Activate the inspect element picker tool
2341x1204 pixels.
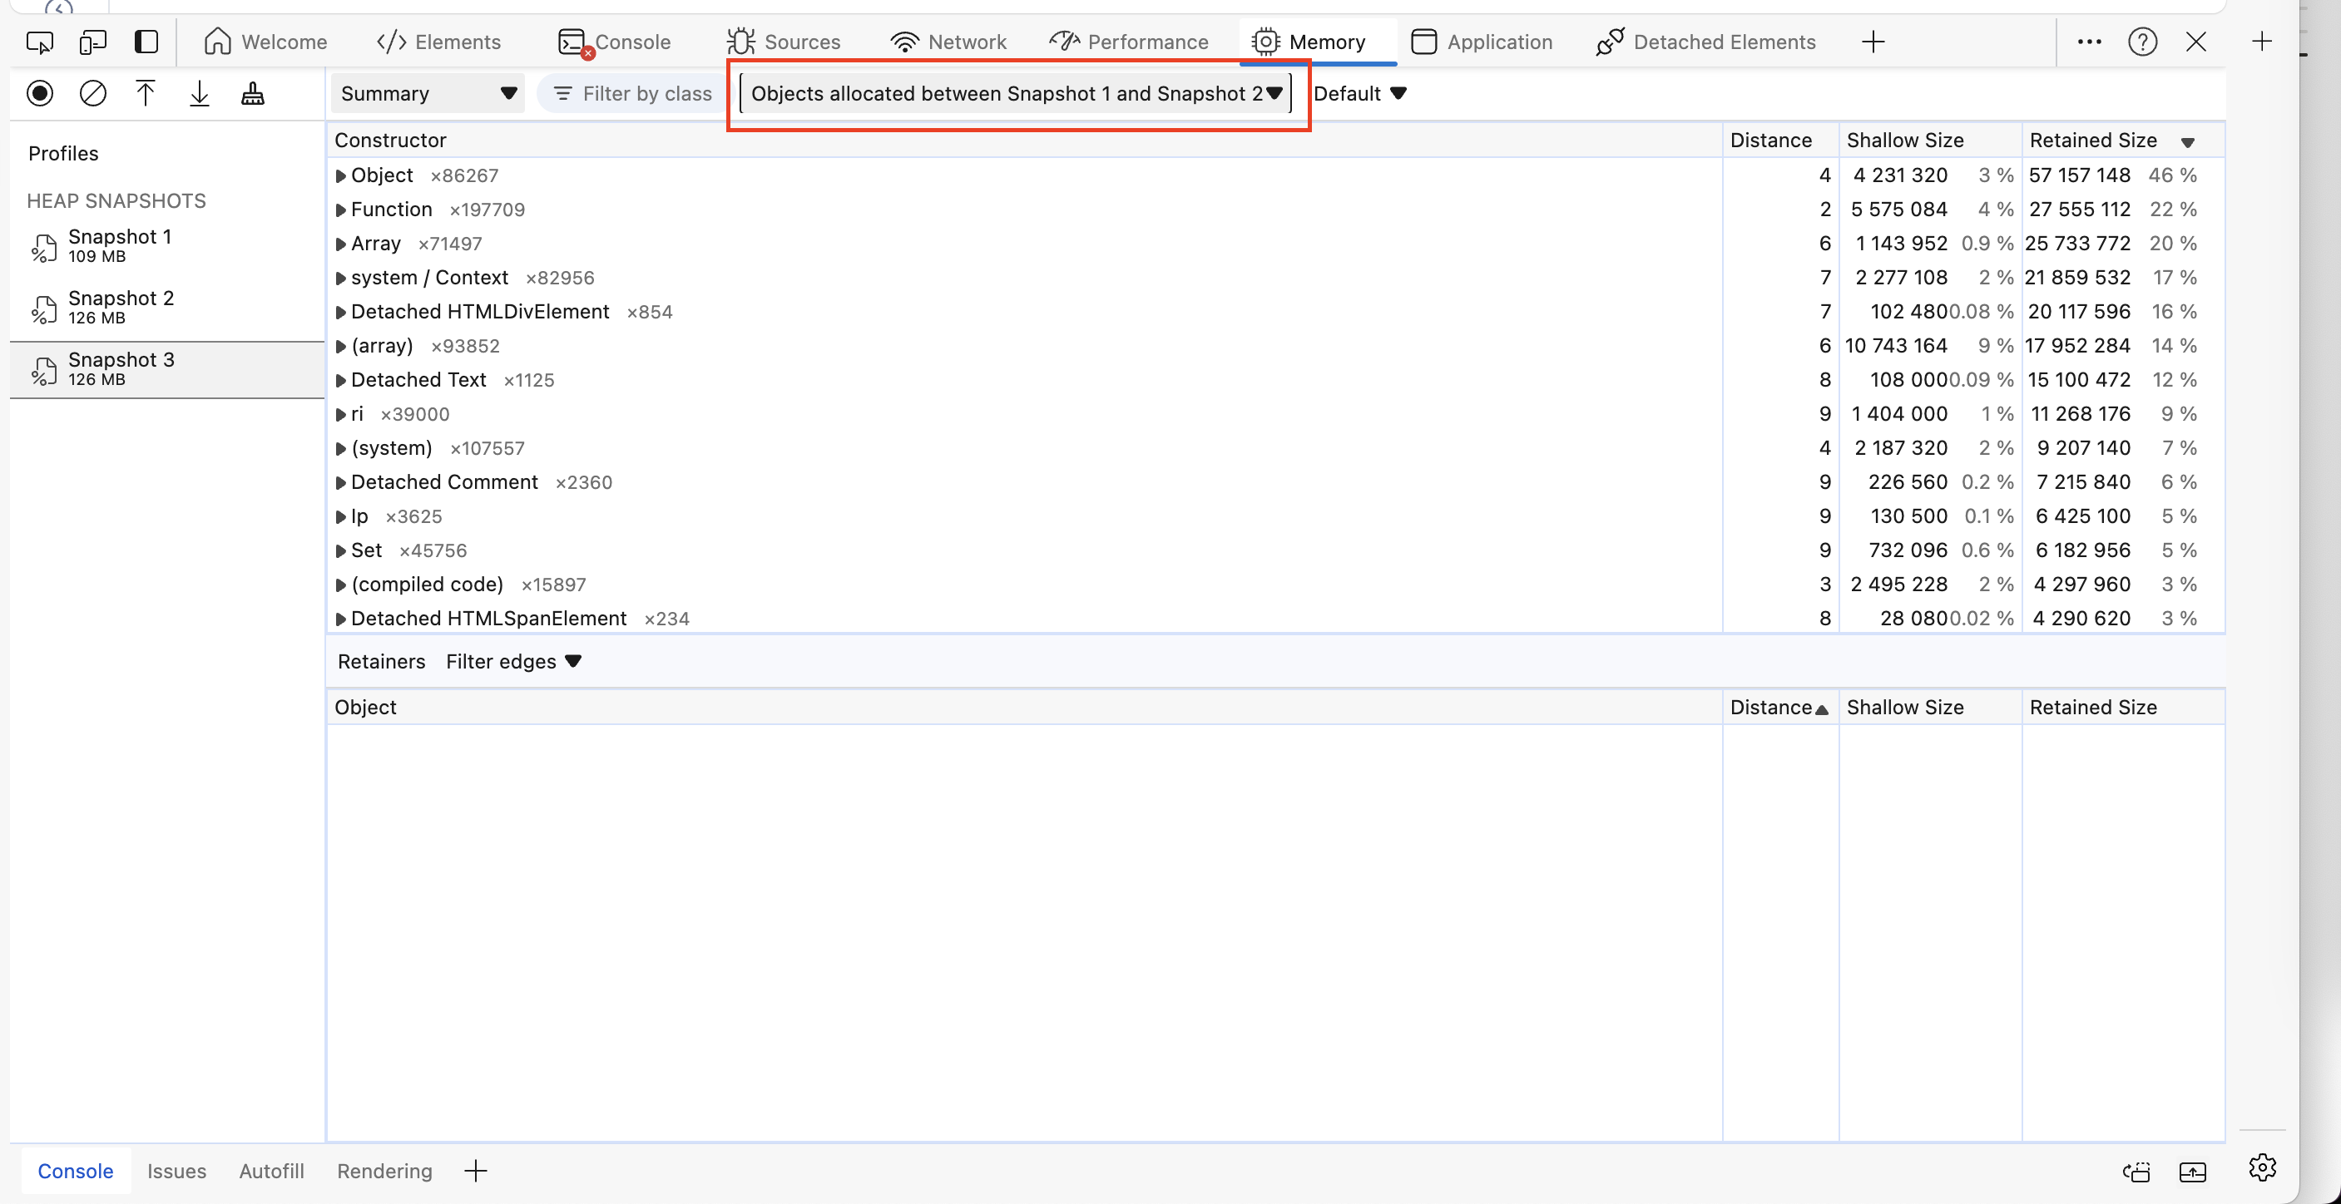(39, 42)
